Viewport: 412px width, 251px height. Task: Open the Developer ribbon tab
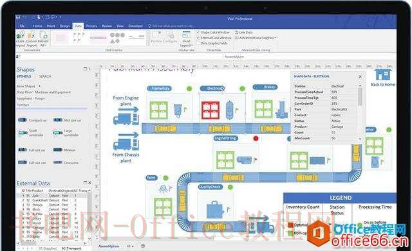pos(136,26)
